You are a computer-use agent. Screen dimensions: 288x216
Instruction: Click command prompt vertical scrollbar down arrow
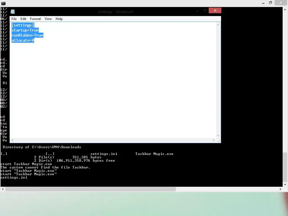click(x=285, y=184)
